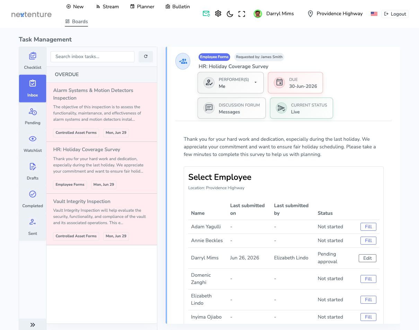The image size is (419, 330).
Task: Click the Due 30-Jun-2026 card
Action: (x=295, y=83)
